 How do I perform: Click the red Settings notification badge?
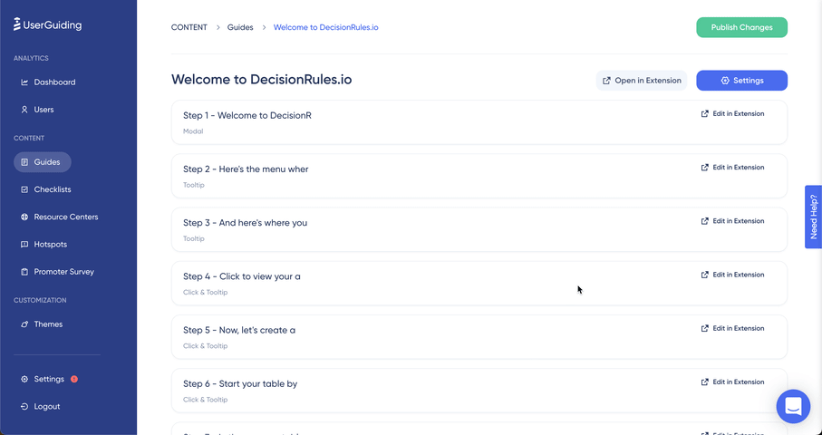[74, 379]
